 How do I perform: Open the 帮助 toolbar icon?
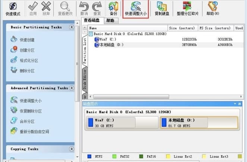tap(213, 6)
